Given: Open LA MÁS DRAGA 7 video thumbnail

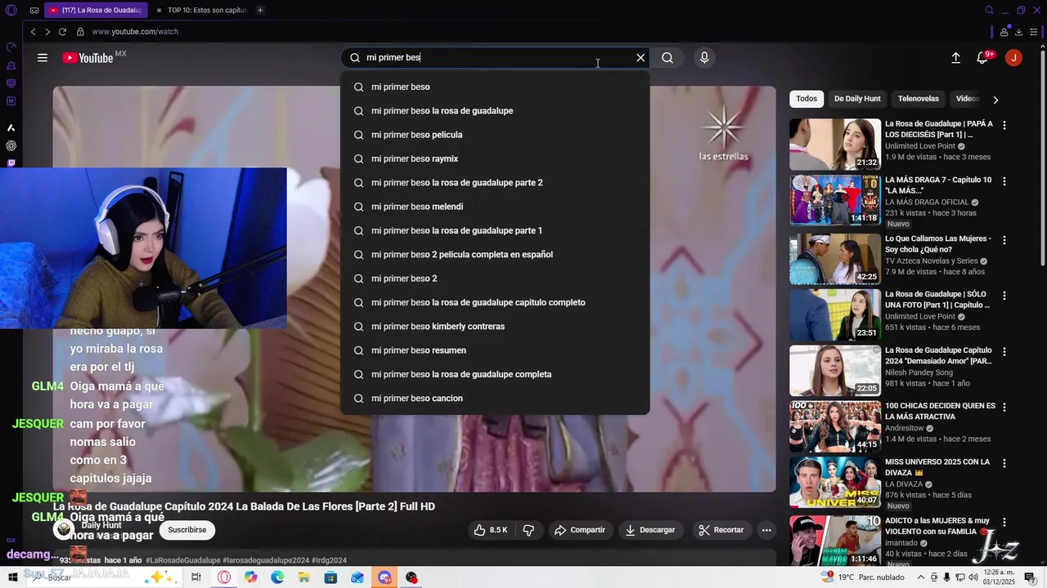Looking at the screenshot, I should click(835, 200).
